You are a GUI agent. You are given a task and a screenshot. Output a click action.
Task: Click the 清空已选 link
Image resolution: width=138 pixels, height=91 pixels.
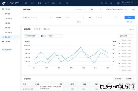click(130, 22)
